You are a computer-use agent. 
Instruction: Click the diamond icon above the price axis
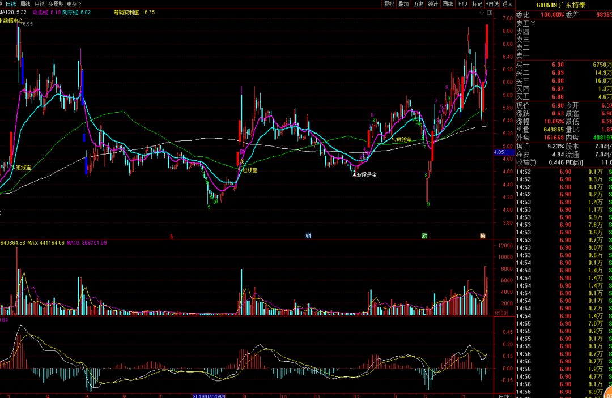click(x=481, y=12)
